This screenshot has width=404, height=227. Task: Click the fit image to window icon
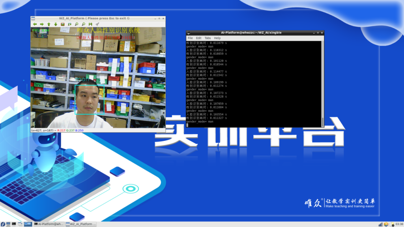(69, 24)
